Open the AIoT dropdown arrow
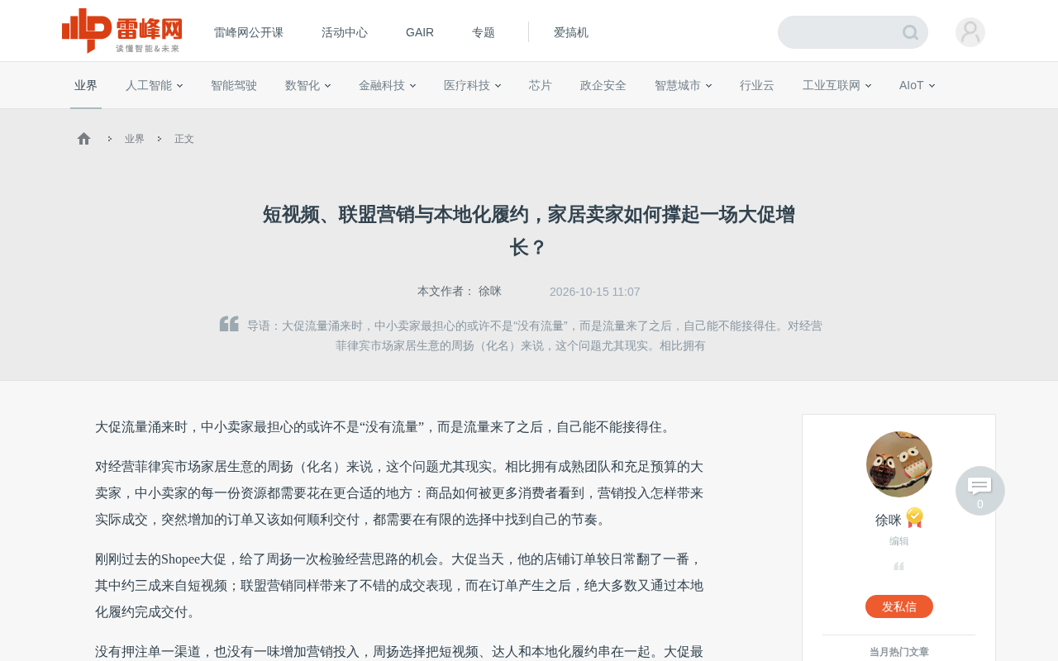 click(932, 86)
